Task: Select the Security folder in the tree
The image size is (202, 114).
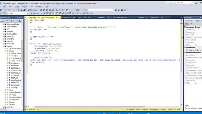Action: pyautogui.click(x=12, y=104)
